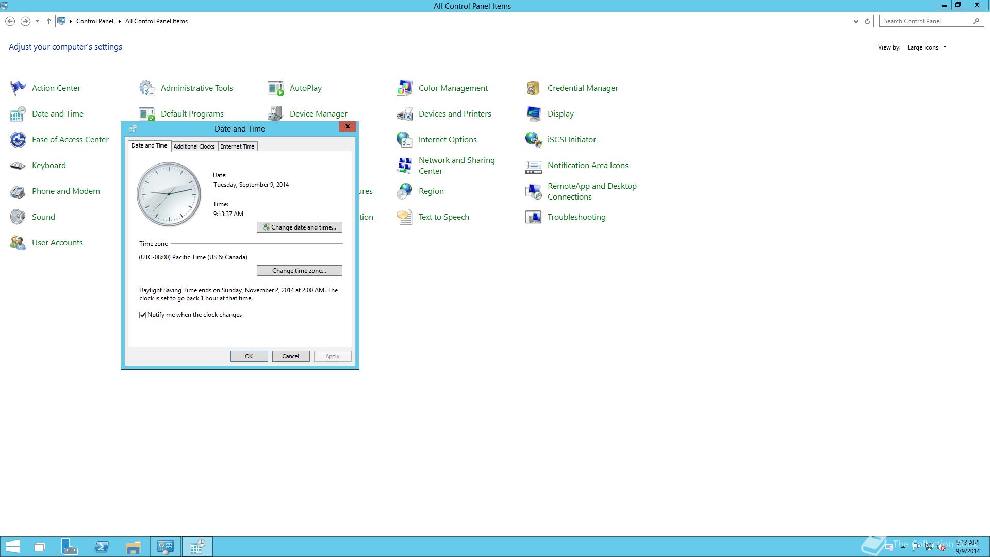
Task: Open the Display monitor icon
Action: pyautogui.click(x=534, y=114)
